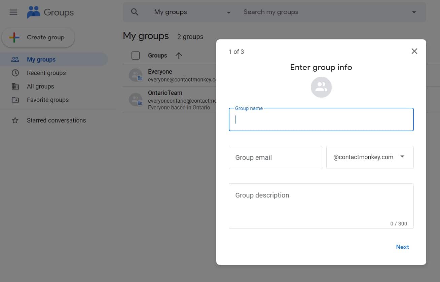440x282 pixels.
Task: Select the search magnifying glass icon
Action: click(x=135, y=12)
